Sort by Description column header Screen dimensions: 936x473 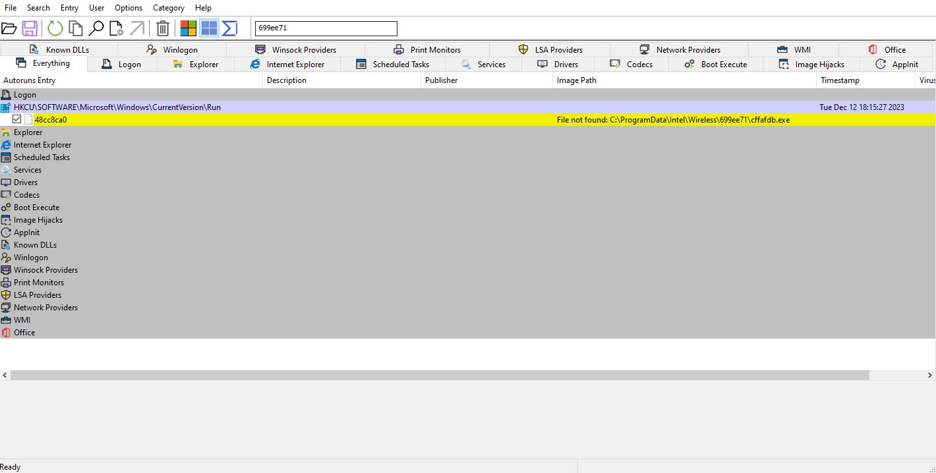click(342, 80)
